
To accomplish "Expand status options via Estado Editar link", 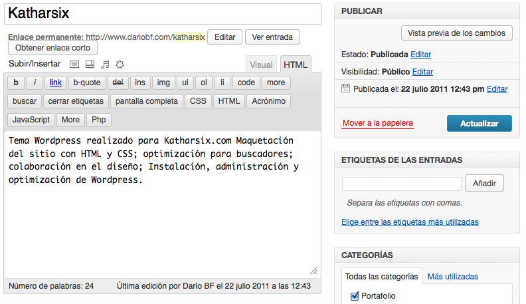I will click(420, 54).
